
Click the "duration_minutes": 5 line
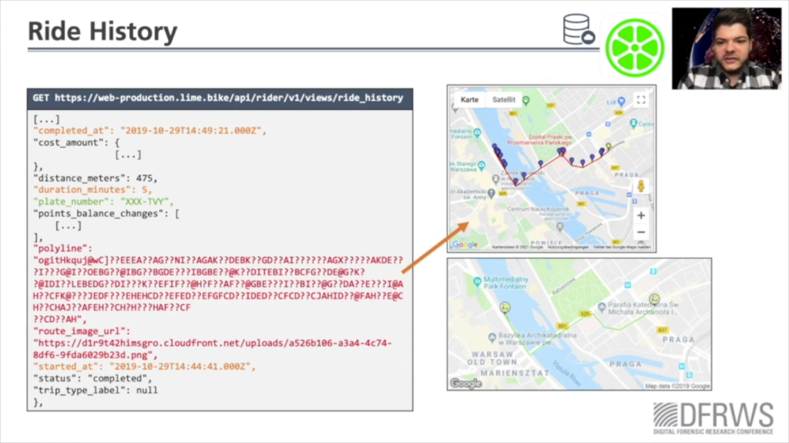pos(92,190)
